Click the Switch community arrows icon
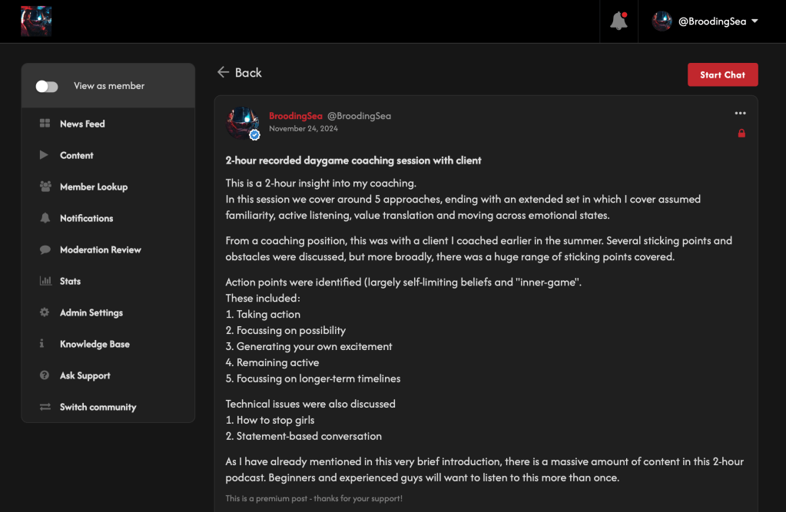The image size is (786, 512). (45, 407)
